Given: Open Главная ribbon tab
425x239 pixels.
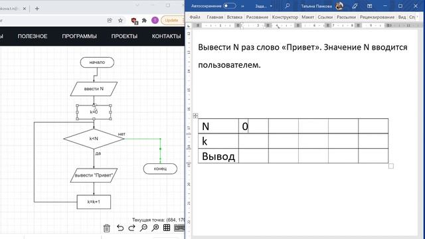Looking at the screenshot, I should tap(214, 17).
